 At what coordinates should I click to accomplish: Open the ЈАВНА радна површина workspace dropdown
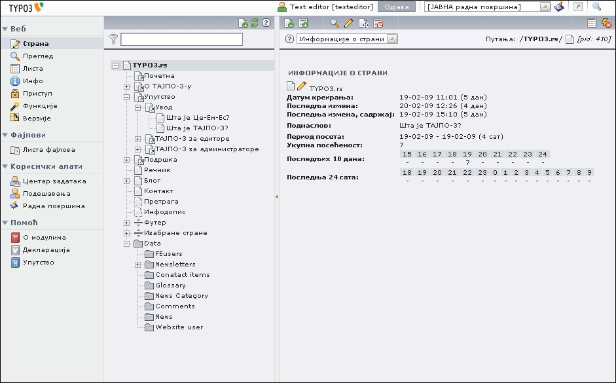(x=488, y=7)
